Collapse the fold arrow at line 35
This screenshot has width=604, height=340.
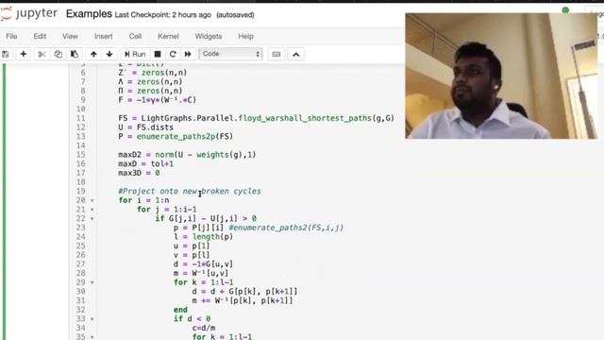(92, 337)
